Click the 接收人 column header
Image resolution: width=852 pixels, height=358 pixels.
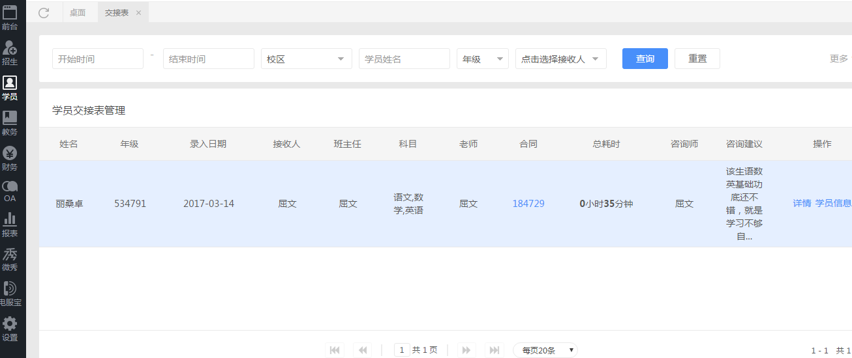[287, 144]
